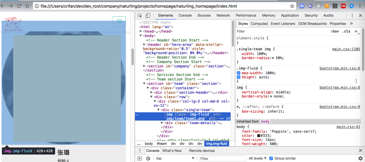
Task: Switch to the Console tab
Action: pos(185,15)
